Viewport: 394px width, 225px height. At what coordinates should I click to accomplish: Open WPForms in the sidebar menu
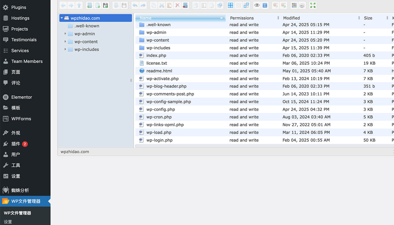(x=25, y=119)
